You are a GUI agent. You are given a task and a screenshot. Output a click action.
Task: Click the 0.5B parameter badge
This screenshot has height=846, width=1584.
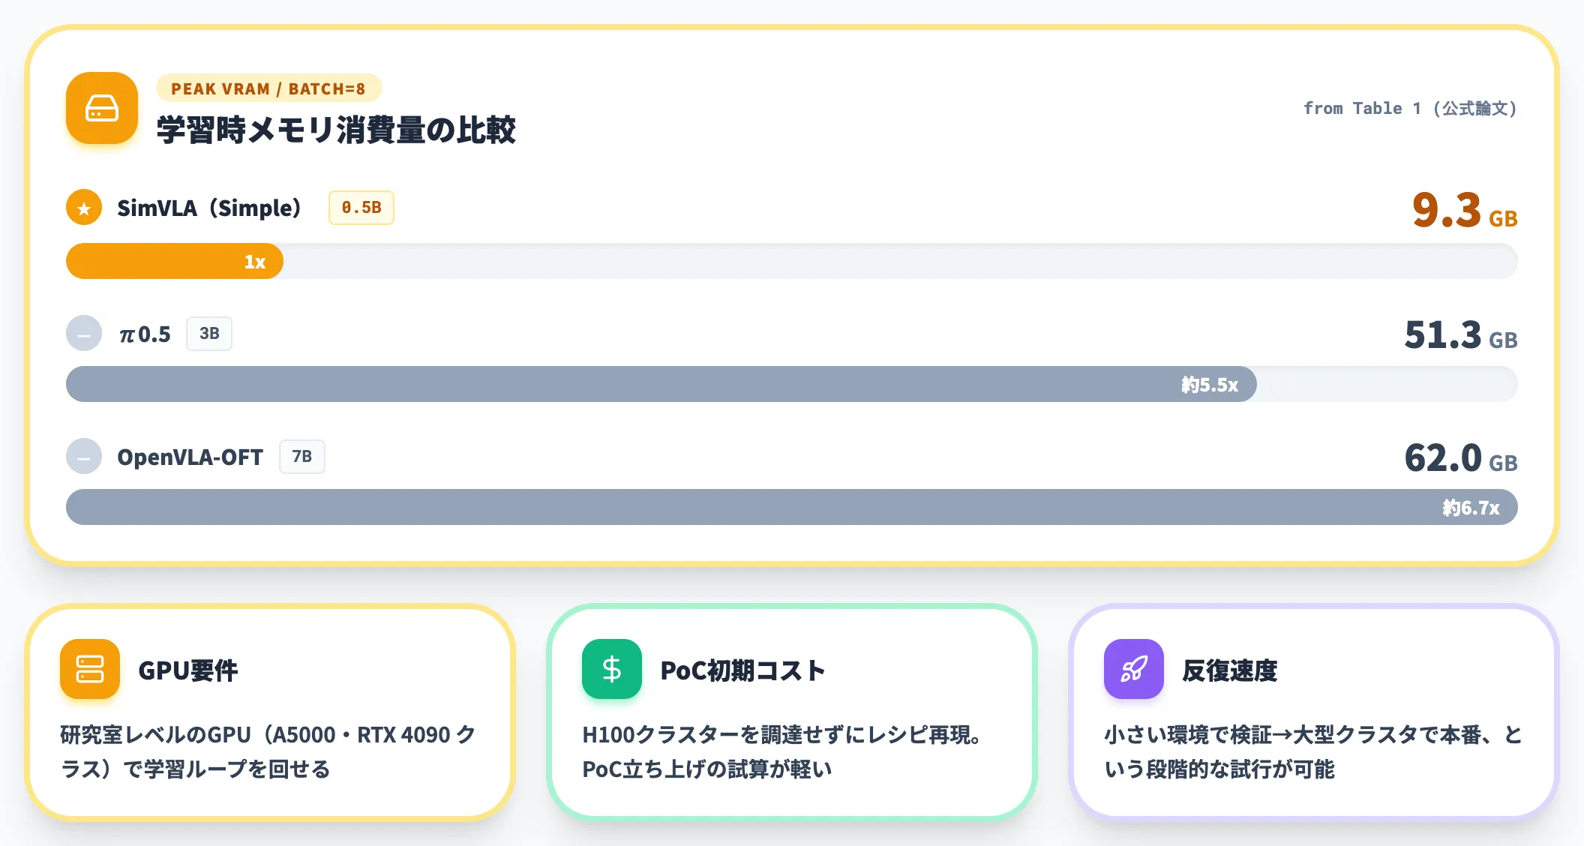(x=361, y=208)
